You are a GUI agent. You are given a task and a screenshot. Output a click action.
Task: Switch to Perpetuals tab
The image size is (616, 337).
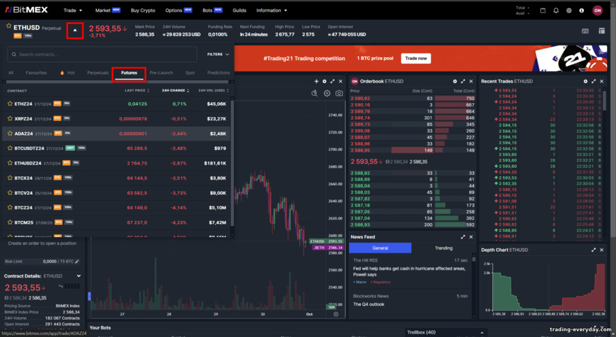pos(98,73)
